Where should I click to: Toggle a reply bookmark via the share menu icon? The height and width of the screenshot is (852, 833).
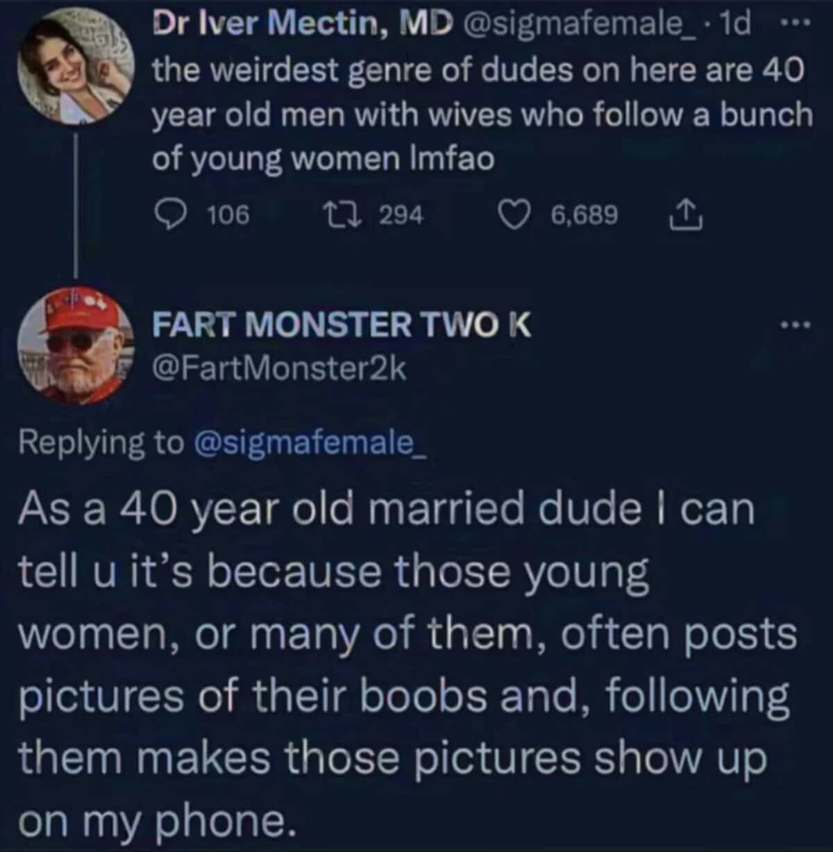pos(686,215)
